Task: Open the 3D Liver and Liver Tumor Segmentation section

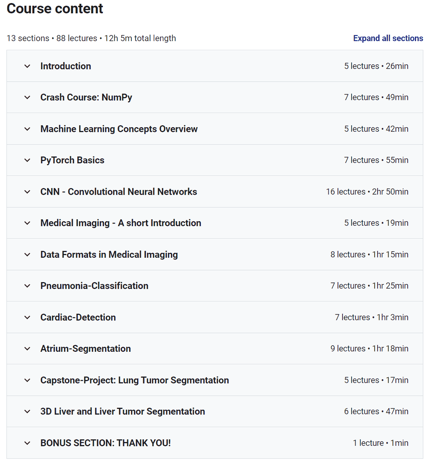Action: coord(122,412)
